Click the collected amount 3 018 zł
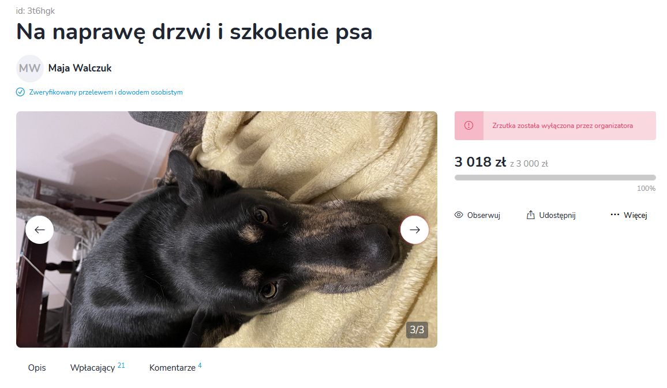Image resolution: width=667 pixels, height=388 pixels. pos(480,162)
